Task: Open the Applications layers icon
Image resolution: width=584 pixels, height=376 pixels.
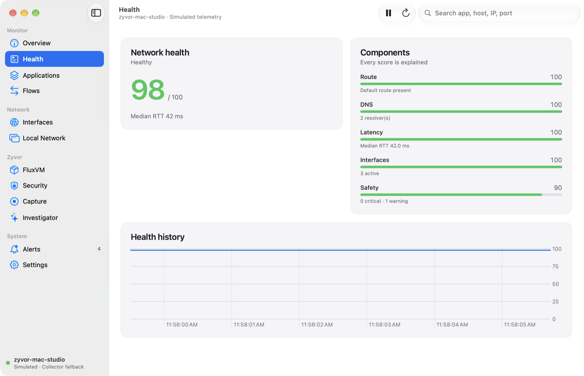Action: (14, 75)
